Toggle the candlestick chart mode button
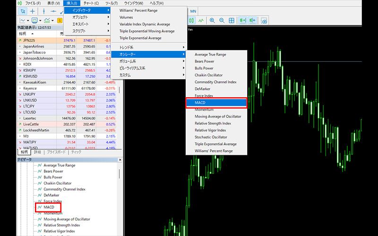Viewport: 378px width, 236px height. point(191,21)
